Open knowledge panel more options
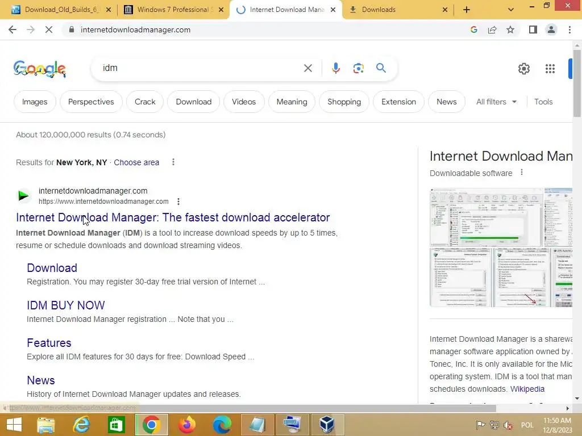The height and width of the screenshot is (436, 582). click(522, 173)
